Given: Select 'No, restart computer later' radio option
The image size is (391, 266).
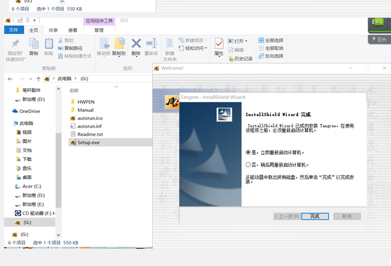Looking at the screenshot, I should 248,165.
